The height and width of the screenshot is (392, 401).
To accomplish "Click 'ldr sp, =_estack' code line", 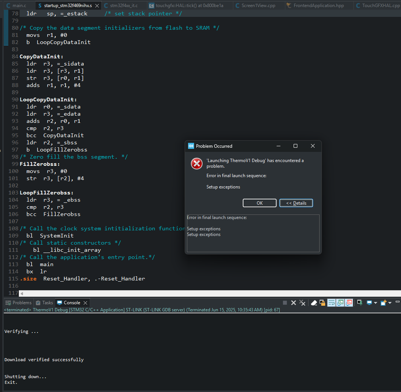I will [57, 14].
